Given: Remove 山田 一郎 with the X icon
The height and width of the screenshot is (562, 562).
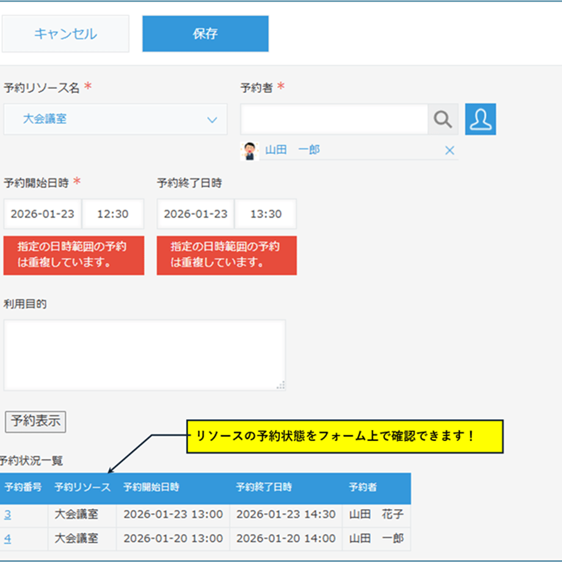Looking at the screenshot, I should [x=450, y=150].
